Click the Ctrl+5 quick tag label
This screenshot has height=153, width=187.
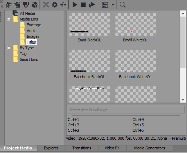[138, 125]
